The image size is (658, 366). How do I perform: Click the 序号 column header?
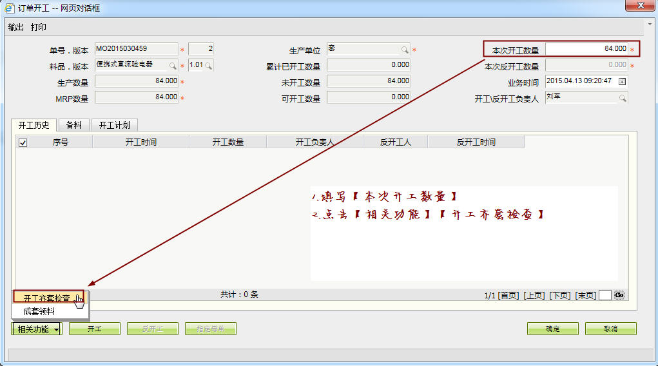click(x=61, y=142)
